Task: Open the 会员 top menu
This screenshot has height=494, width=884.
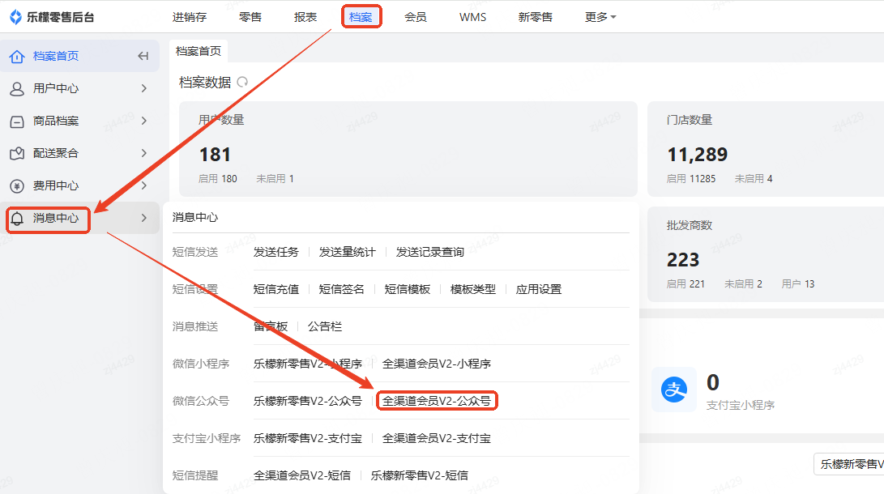Action: [416, 17]
